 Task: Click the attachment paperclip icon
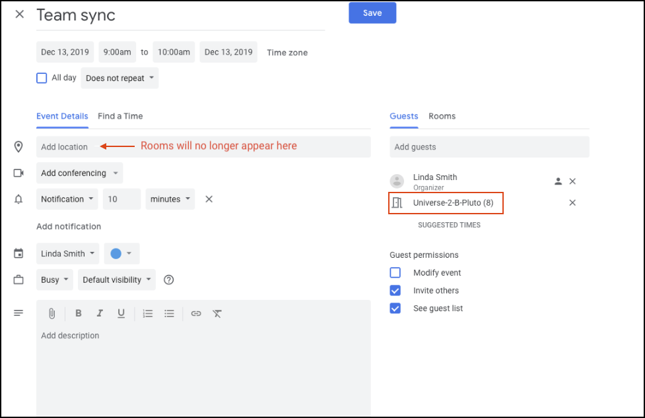(x=52, y=314)
